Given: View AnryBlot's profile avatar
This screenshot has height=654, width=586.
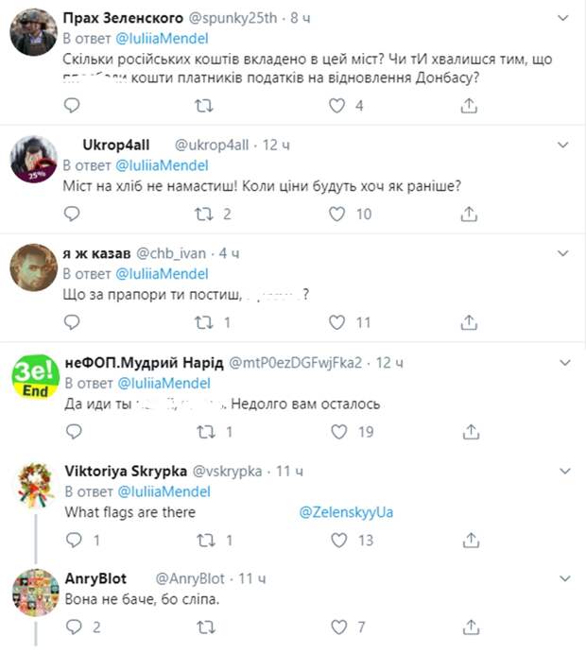Looking at the screenshot, I should point(36,593).
